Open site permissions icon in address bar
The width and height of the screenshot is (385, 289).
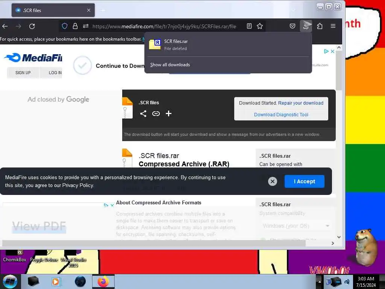(x=85, y=26)
